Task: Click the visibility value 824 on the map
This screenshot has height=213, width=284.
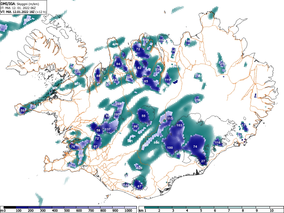Action: tap(26, 20)
